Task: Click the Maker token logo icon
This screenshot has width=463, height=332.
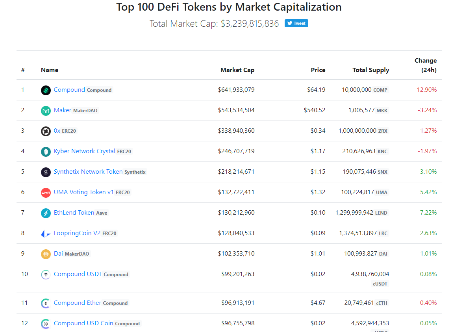Action: point(46,111)
